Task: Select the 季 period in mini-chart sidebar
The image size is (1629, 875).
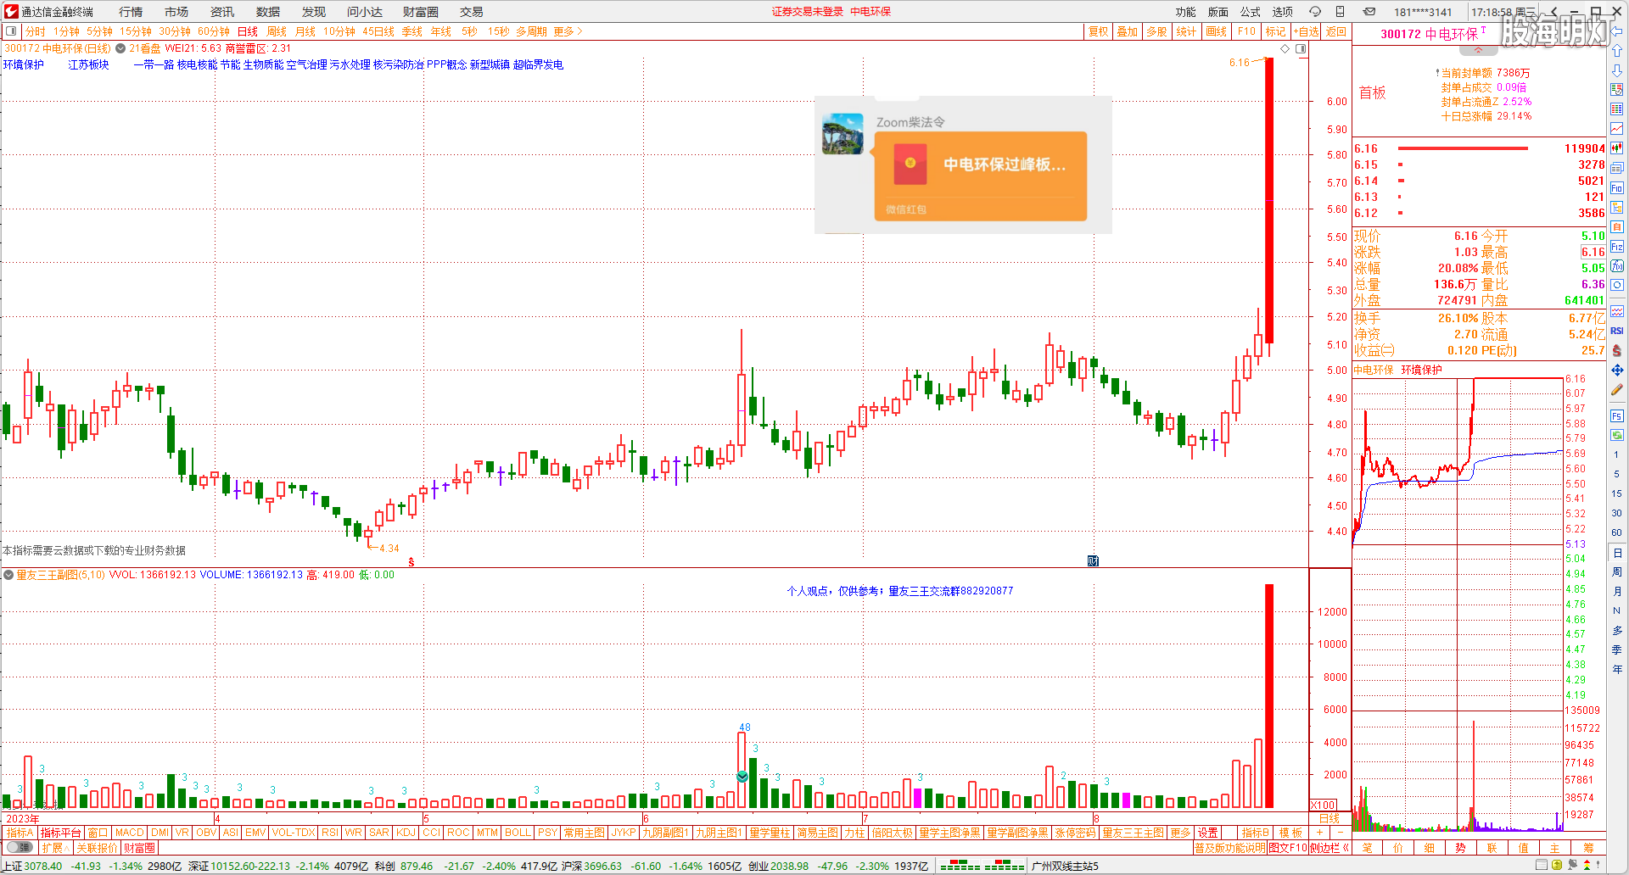Action: 1617,649
